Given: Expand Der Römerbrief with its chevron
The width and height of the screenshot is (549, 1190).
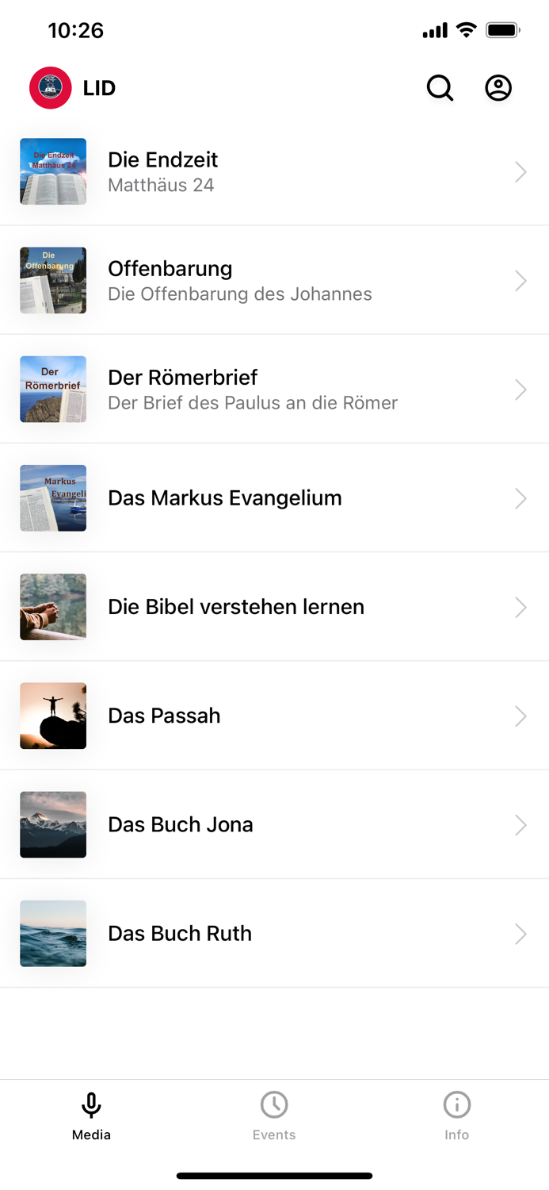Looking at the screenshot, I should (520, 390).
